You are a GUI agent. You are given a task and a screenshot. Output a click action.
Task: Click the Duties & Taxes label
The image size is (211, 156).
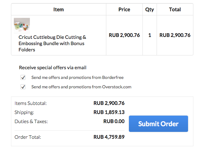pyautogui.click(x=31, y=121)
